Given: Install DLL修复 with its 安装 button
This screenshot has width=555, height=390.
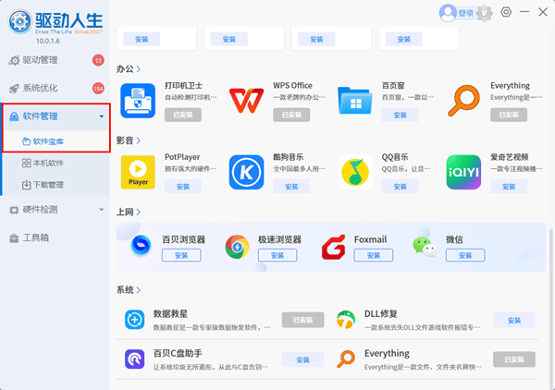Looking at the screenshot, I should click(514, 320).
